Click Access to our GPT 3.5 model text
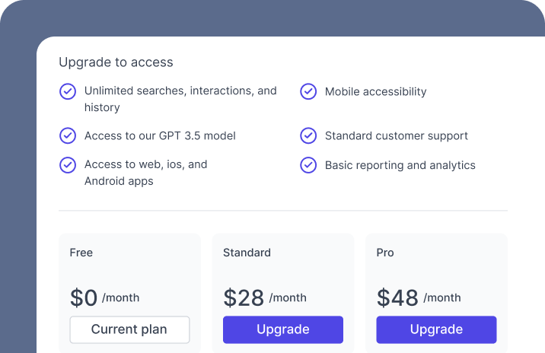The width and height of the screenshot is (545, 353). [160, 136]
